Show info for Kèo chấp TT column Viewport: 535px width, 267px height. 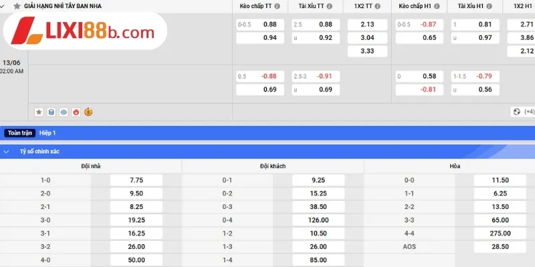tap(278, 6)
